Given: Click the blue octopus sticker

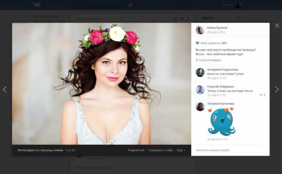Looking at the screenshot, I should [x=221, y=121].
